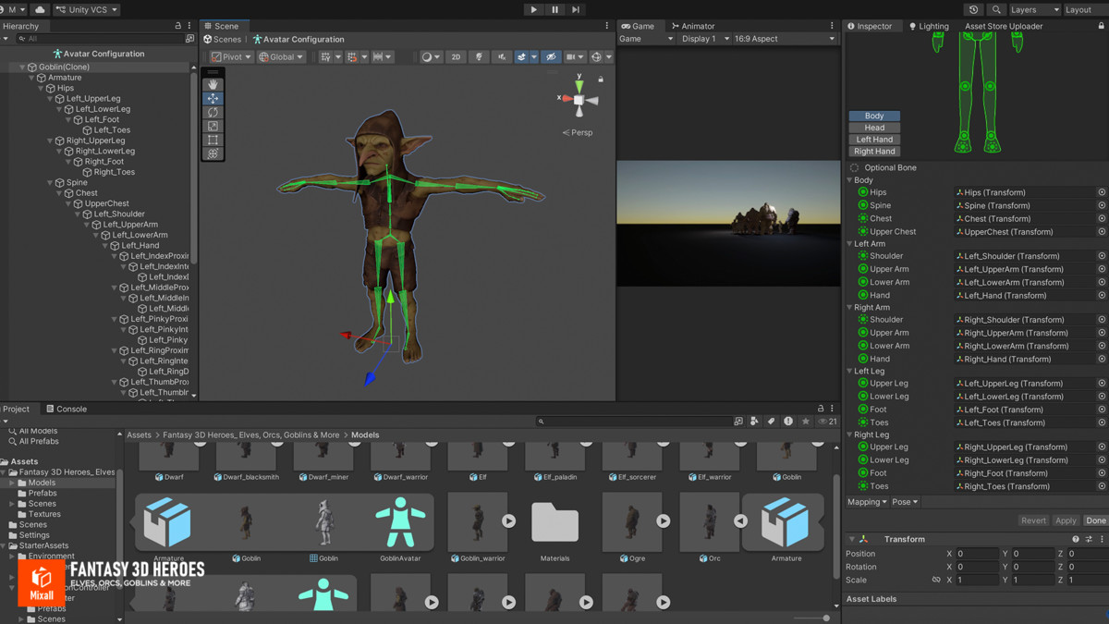Click the Right Hand mapping button
Viewport: 1109px width, 624px height.
[x=874, y=152]
